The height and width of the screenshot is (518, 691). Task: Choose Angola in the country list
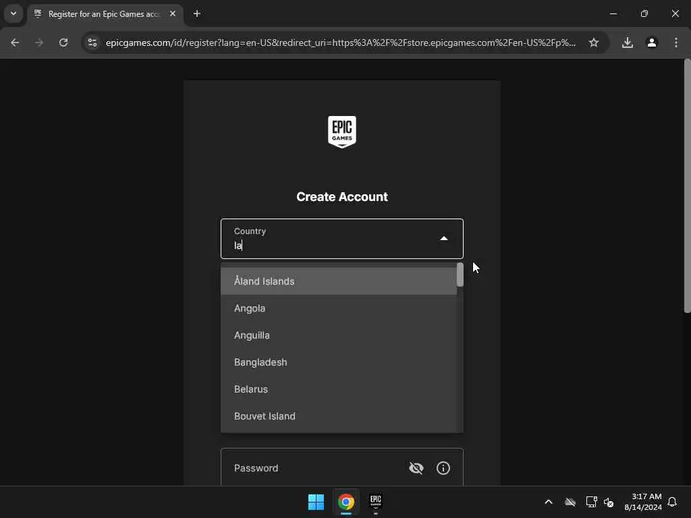339,308
